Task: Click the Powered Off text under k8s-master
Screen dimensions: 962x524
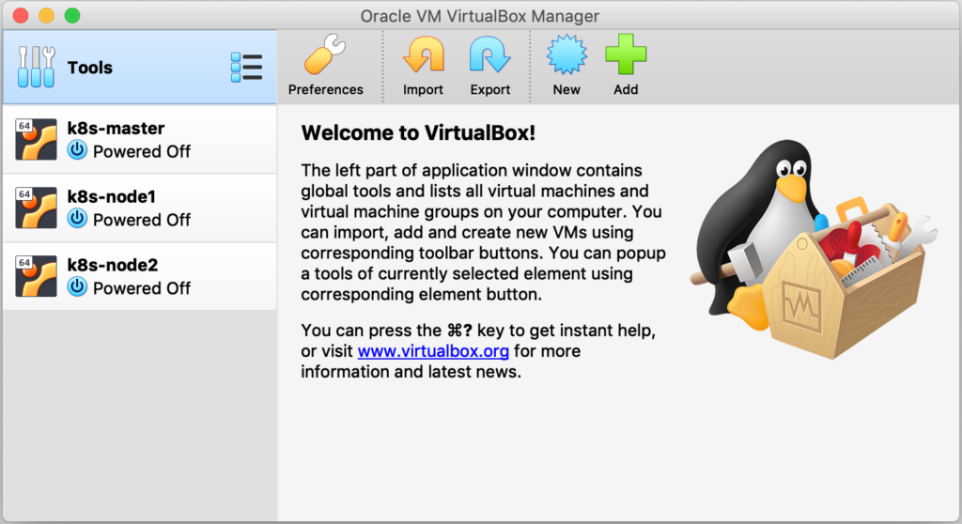Action: coord(142,151)
